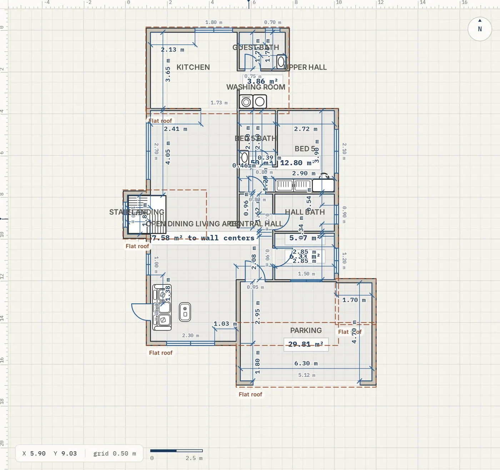The image size is (500, 470).
Task: Click the HALL BATH room label
Action: [305, 212]
